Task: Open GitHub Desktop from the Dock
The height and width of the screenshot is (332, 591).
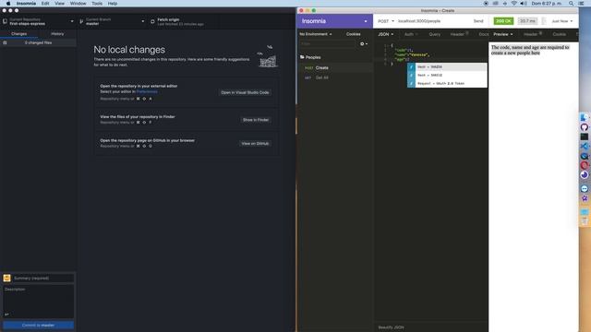Action: [x=585, y=127]
